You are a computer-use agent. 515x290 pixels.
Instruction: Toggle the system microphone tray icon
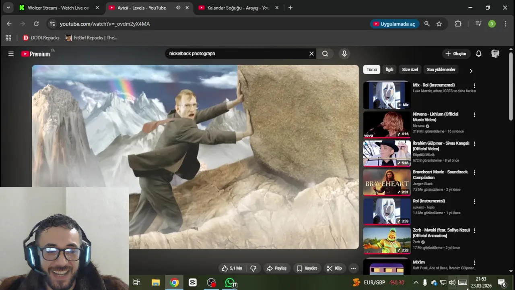point(425,283)
